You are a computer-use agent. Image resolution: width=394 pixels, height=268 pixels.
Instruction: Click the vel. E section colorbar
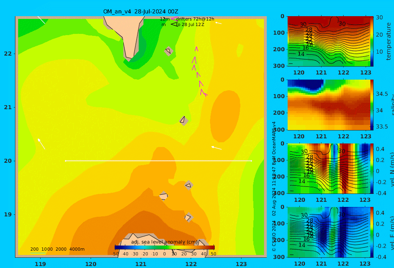[372, 232]
